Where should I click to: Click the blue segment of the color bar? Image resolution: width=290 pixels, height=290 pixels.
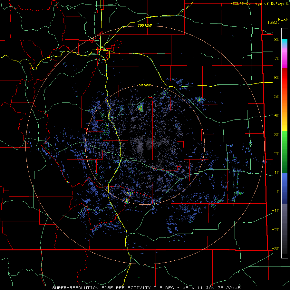285,188
